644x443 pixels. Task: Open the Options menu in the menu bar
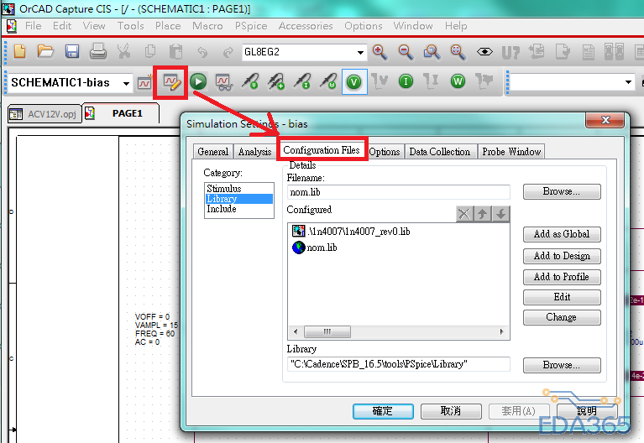(x=363, y=26)
